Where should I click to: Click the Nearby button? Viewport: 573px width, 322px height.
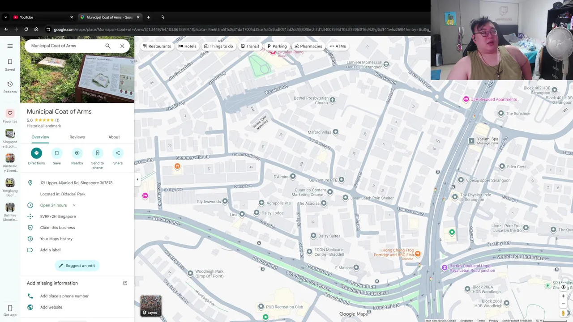click(77, 157)
